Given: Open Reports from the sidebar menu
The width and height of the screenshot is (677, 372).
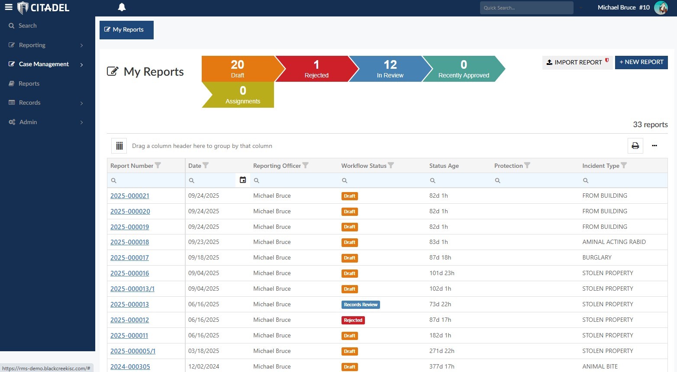Looking at the screenshot, I should [29, 83].
